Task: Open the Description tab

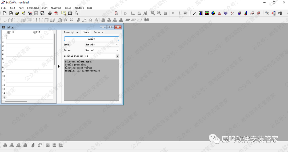Action: [71, 32]
